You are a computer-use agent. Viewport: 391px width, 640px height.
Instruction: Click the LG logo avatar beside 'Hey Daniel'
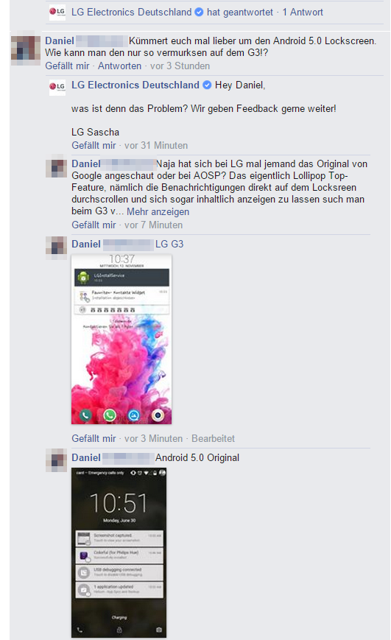(x=57, y=87)
